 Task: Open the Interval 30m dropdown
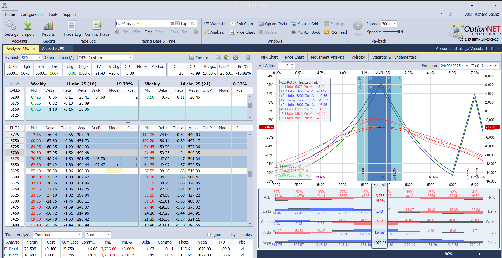click(394, 24)
